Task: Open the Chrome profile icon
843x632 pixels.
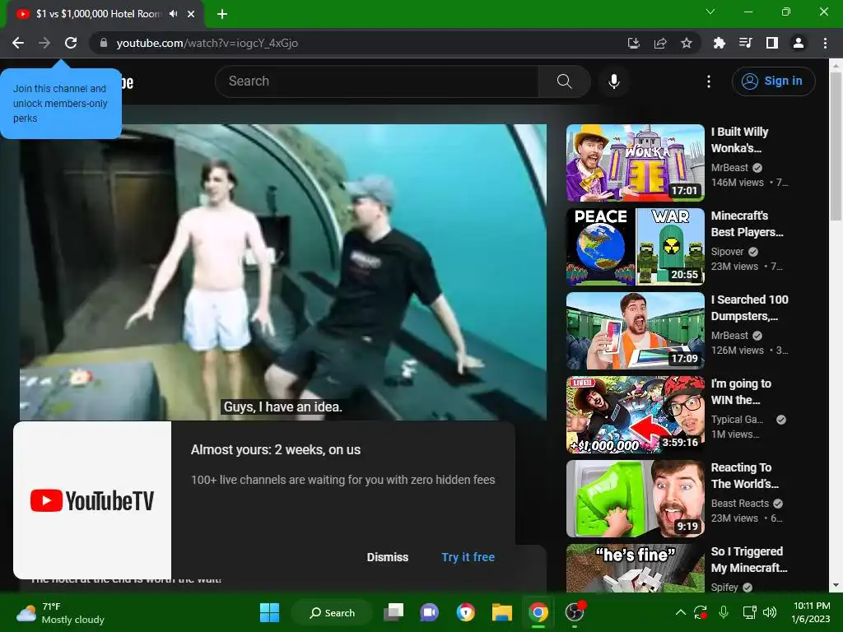Action: (799, 43)
